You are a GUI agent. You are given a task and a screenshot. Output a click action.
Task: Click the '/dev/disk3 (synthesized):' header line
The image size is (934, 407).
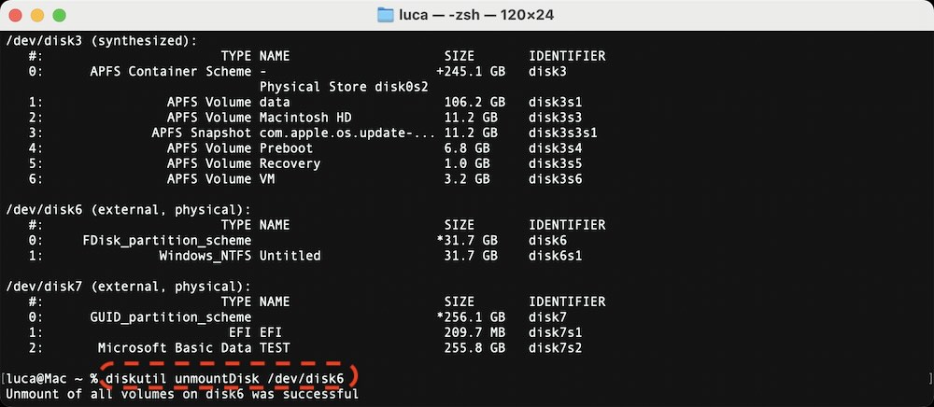[102, 40]
